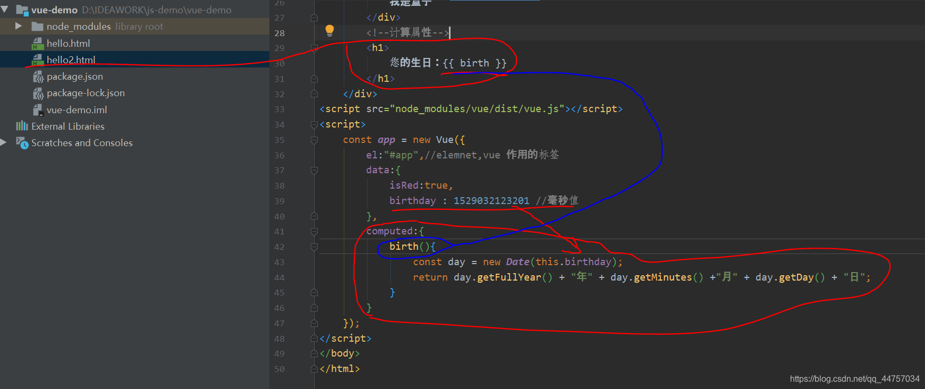The image size is (925, 389).
Task: Open package-lock.json file
Action: point(86,93)
